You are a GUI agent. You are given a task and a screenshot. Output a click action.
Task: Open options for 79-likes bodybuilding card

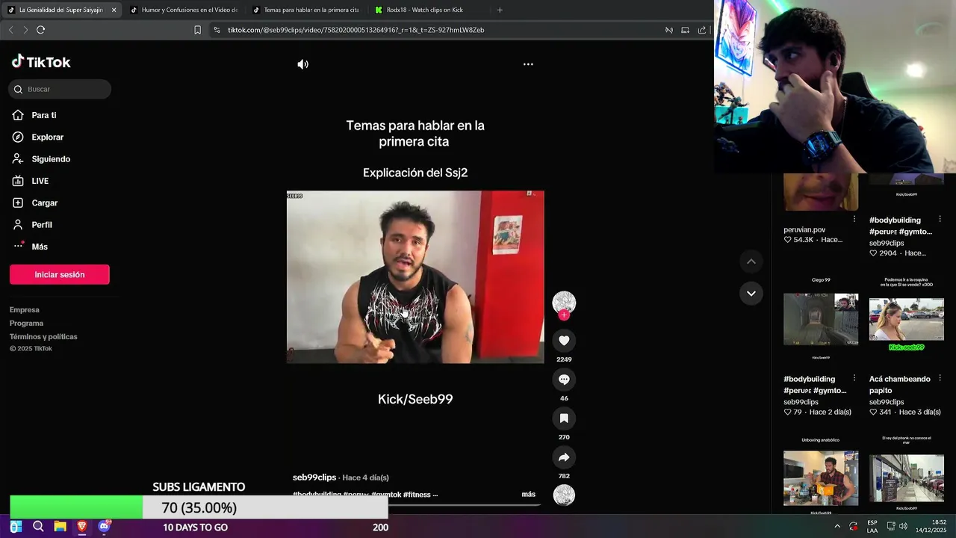(854, 378)
